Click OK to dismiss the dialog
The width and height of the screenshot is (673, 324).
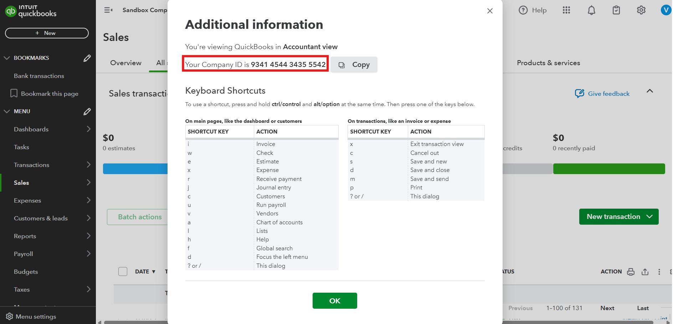point(335,301)
